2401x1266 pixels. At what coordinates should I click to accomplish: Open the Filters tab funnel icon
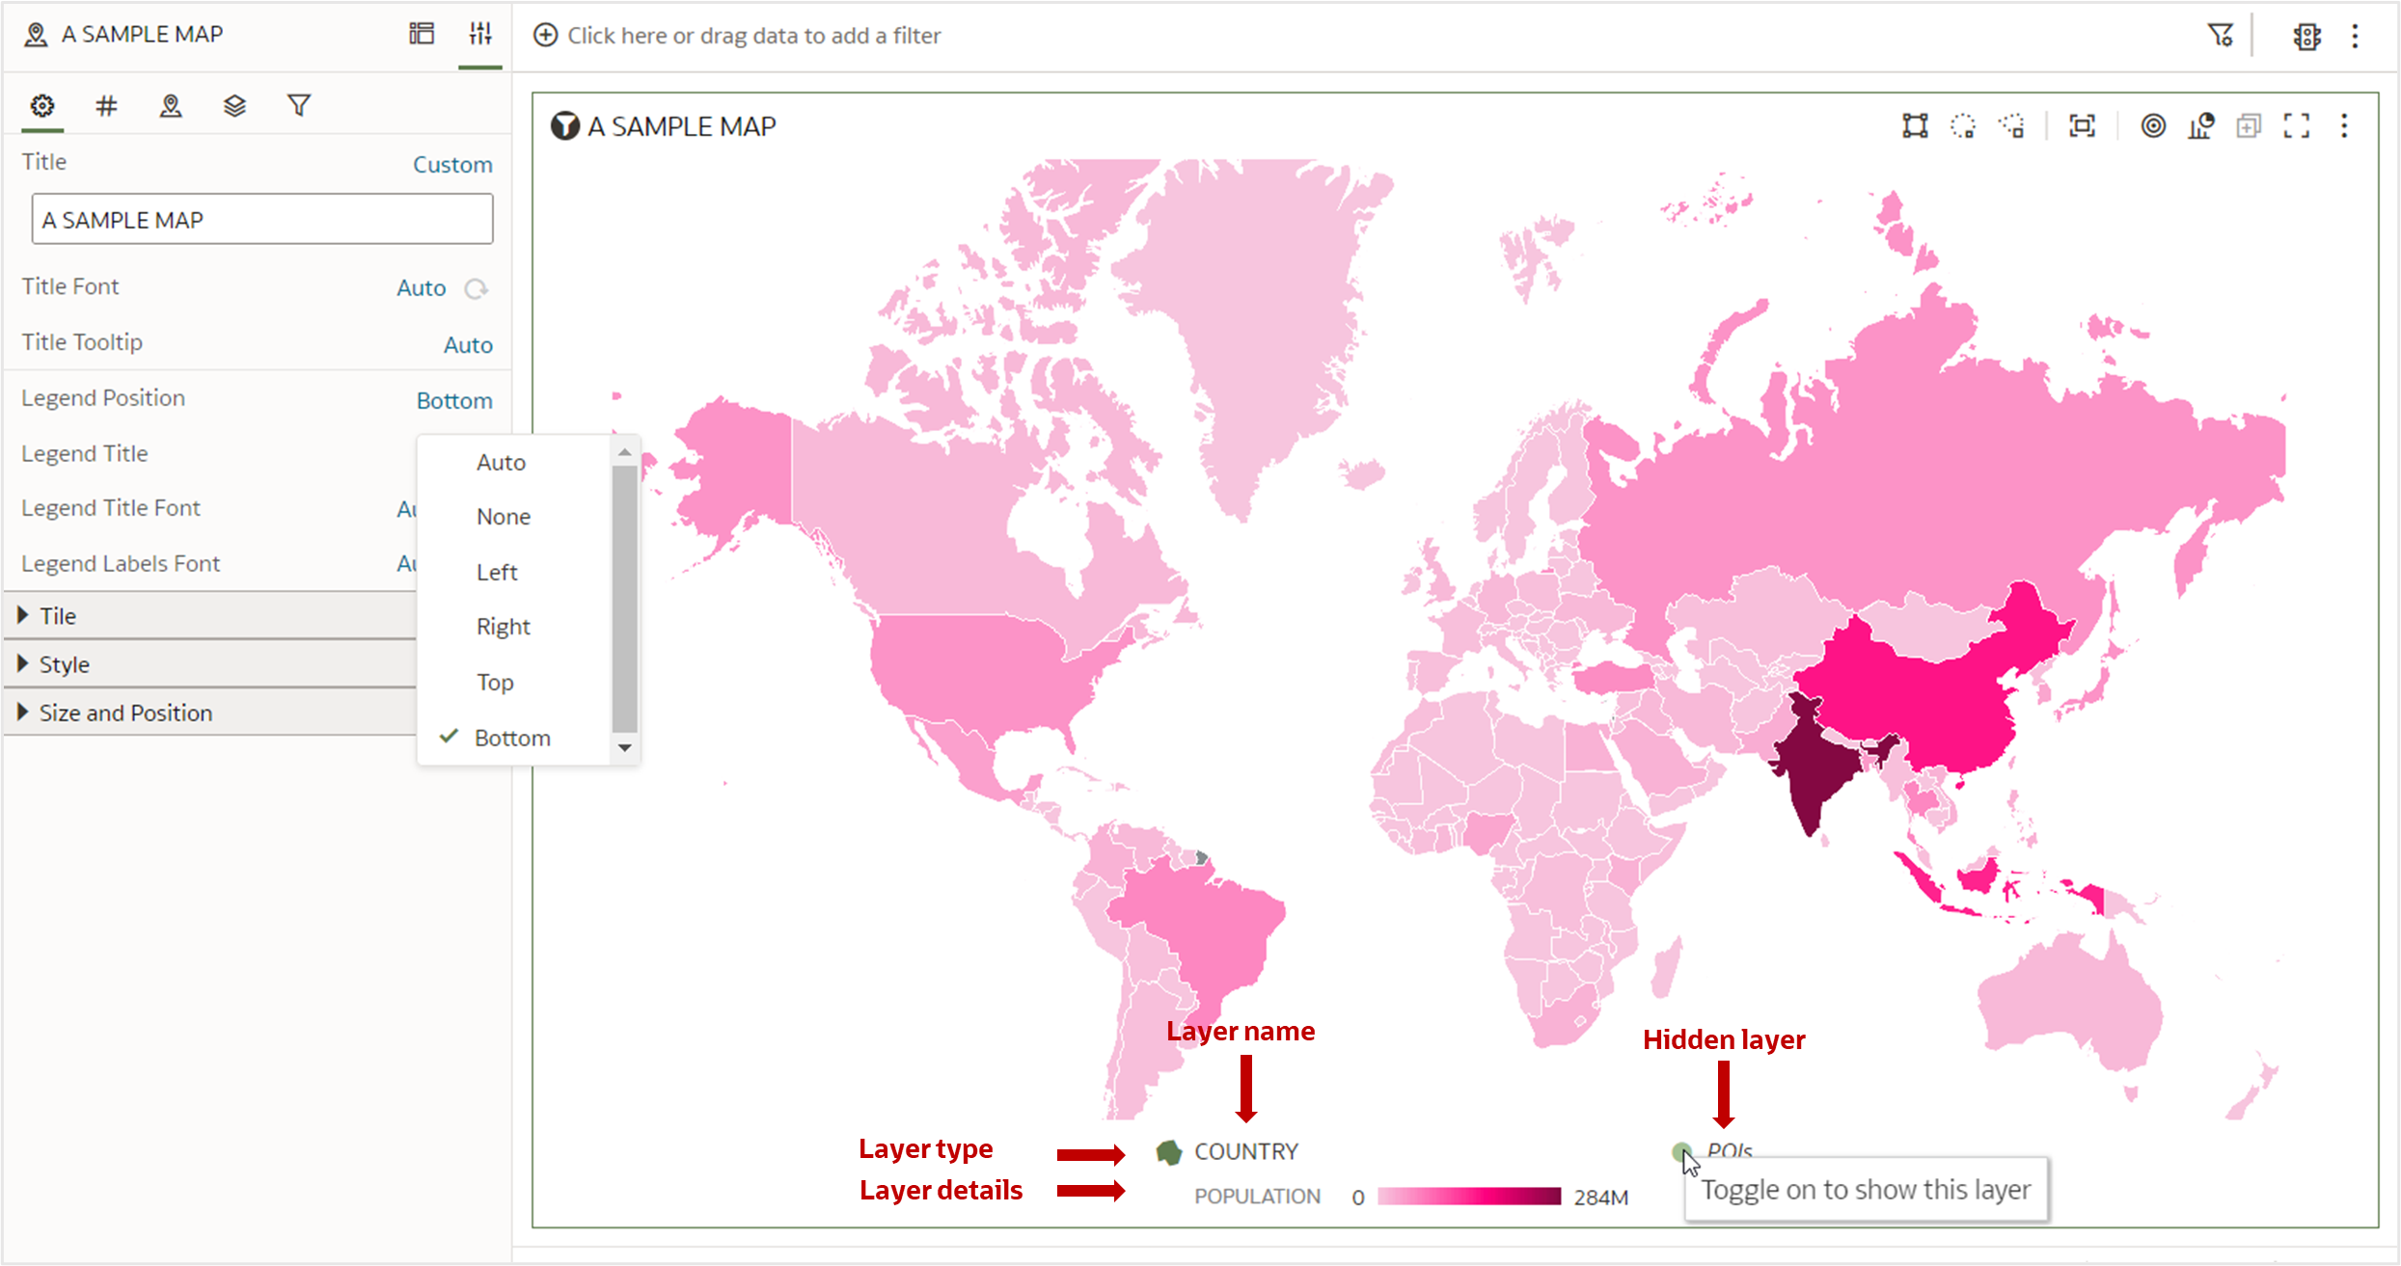(x=299, y=106)
